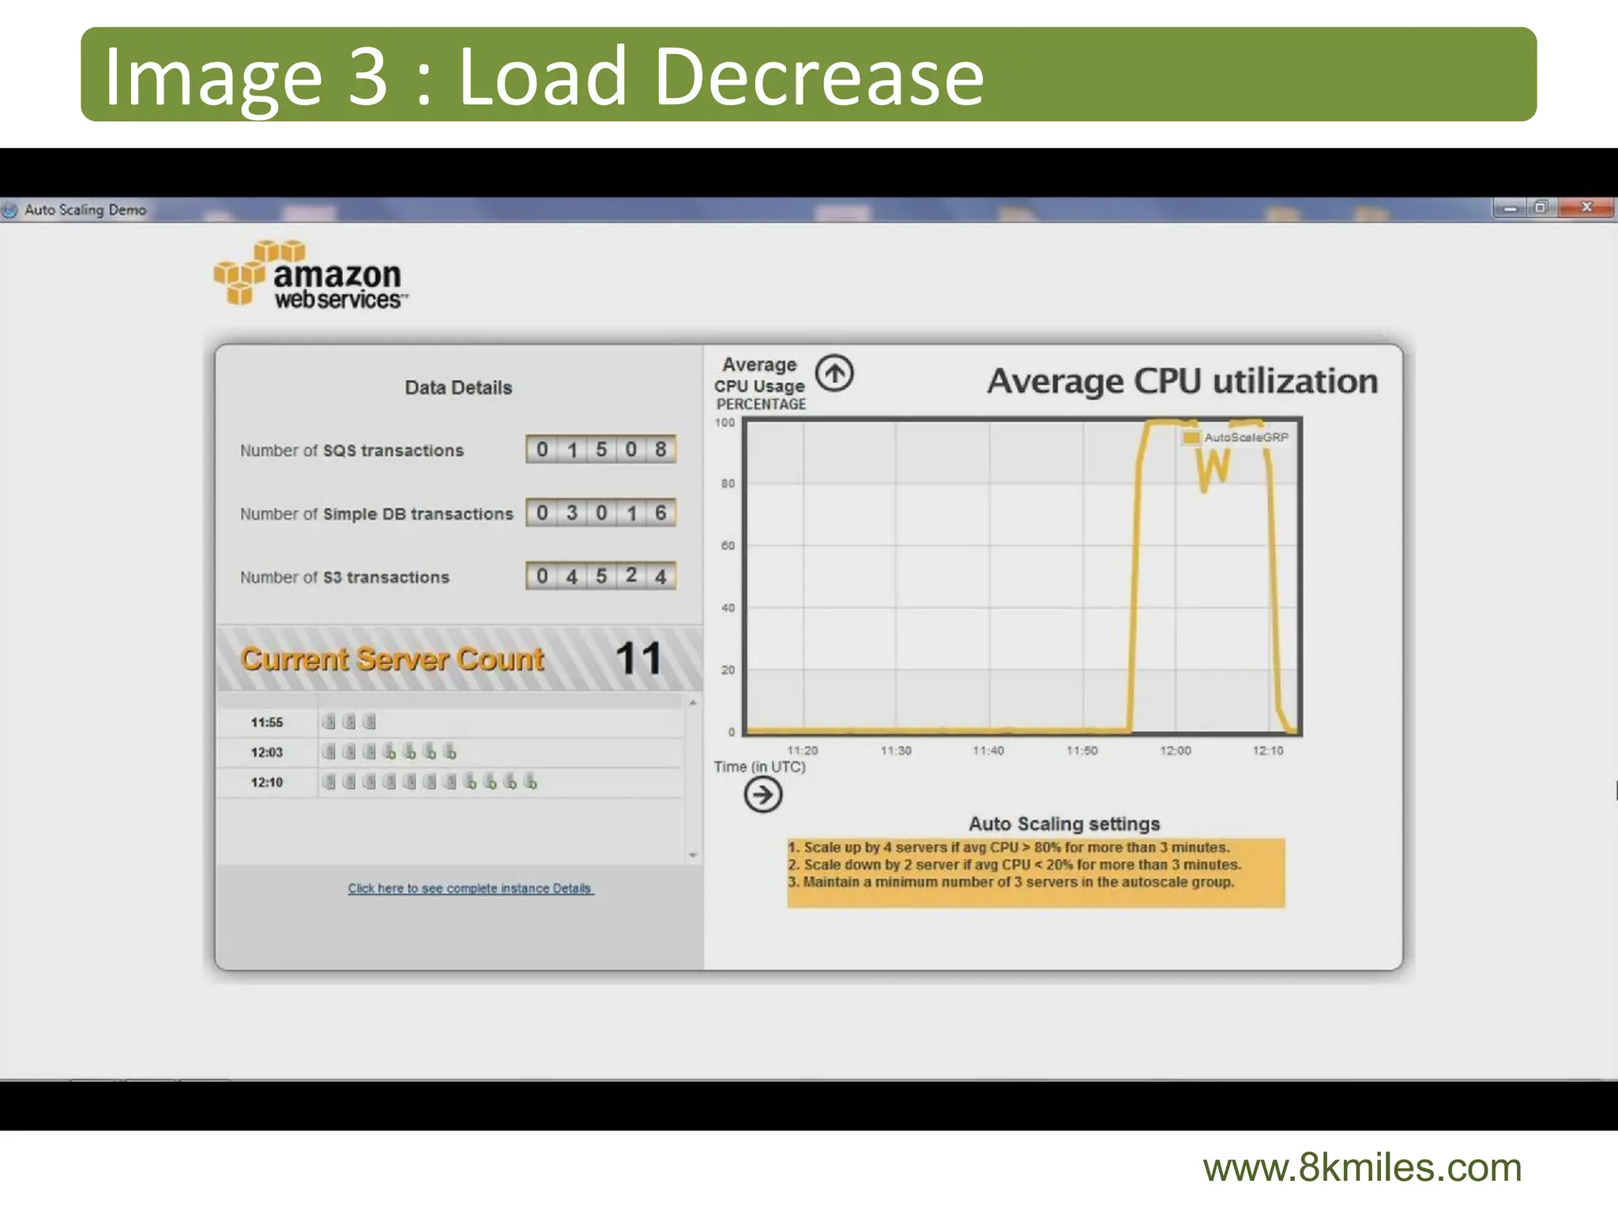Close the Auto Scaling Demo window
This screenshot has width=1618, height=1214.
(1586, 208)
